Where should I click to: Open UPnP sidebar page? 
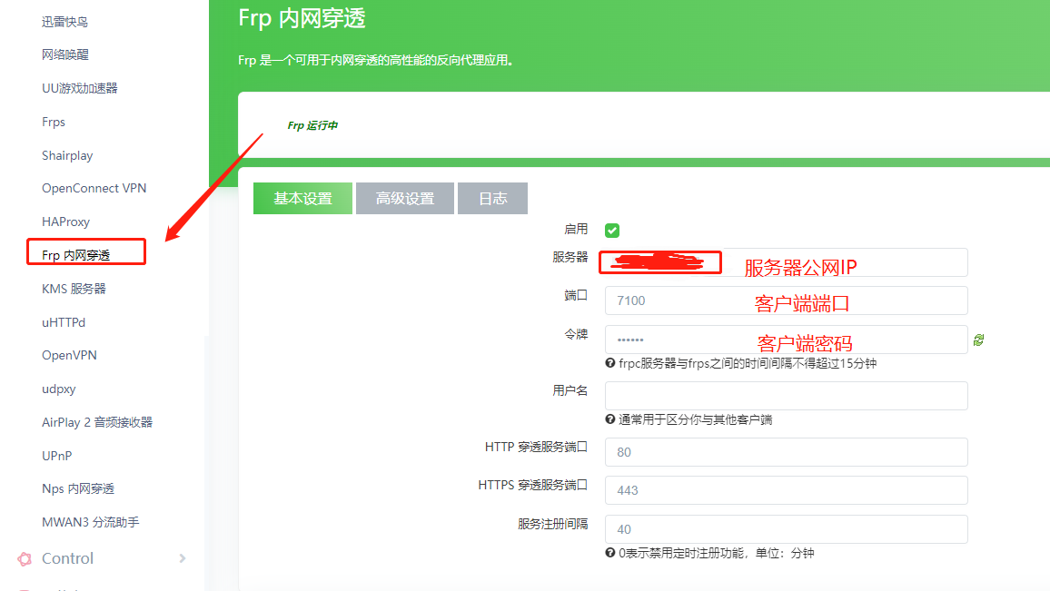57,456
